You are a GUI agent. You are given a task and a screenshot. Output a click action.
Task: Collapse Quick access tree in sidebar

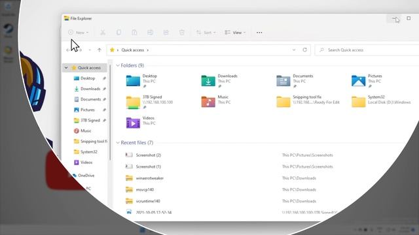(66, 68)
